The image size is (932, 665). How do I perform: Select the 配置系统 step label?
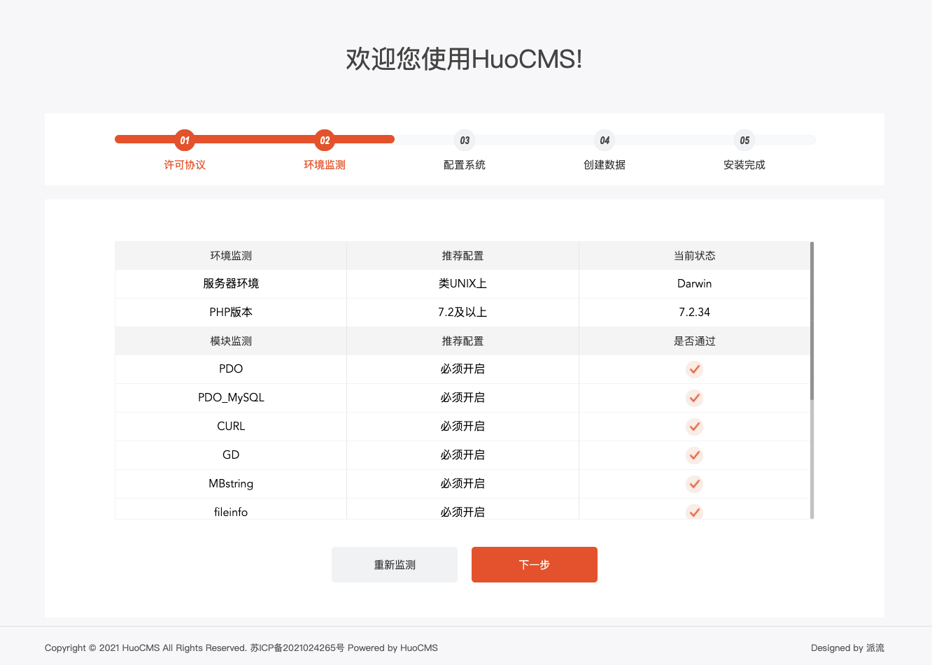(x=465, y=165)
